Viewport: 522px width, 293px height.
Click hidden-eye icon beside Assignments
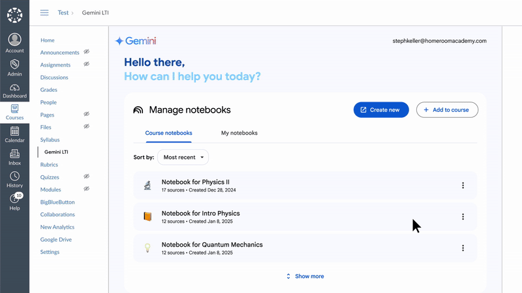point(87,64)
